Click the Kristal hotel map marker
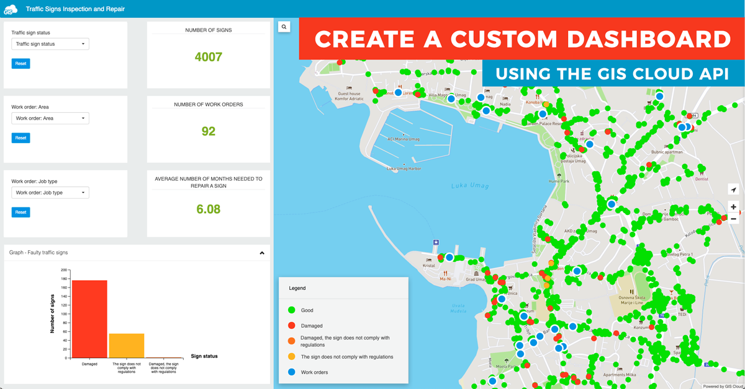 coord(429,260)
